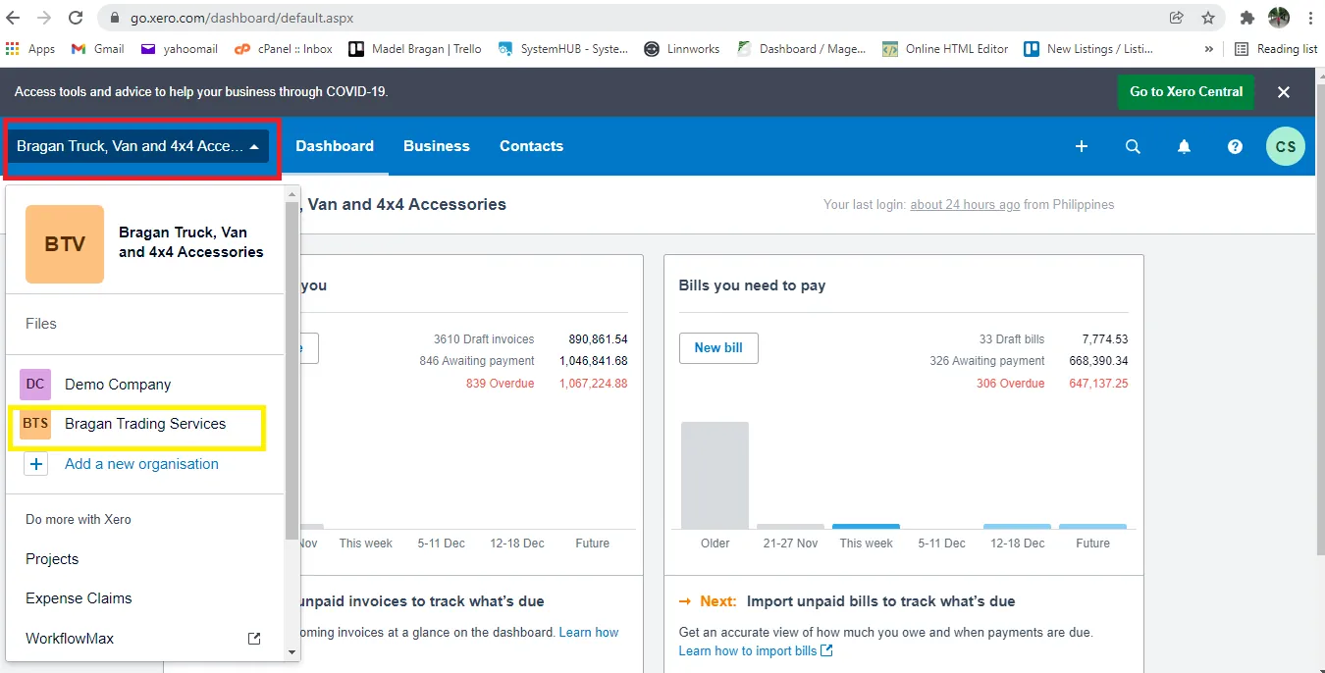Viewport: 1325px width, 673px height.
Task: Open the SystemHUB bookmark
Action: click(x=563, y=49)
